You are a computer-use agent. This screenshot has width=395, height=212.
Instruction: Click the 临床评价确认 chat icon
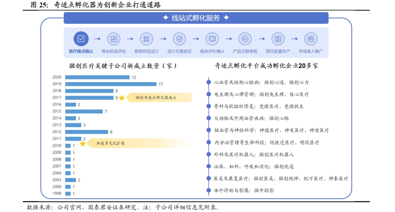point(212,39)
